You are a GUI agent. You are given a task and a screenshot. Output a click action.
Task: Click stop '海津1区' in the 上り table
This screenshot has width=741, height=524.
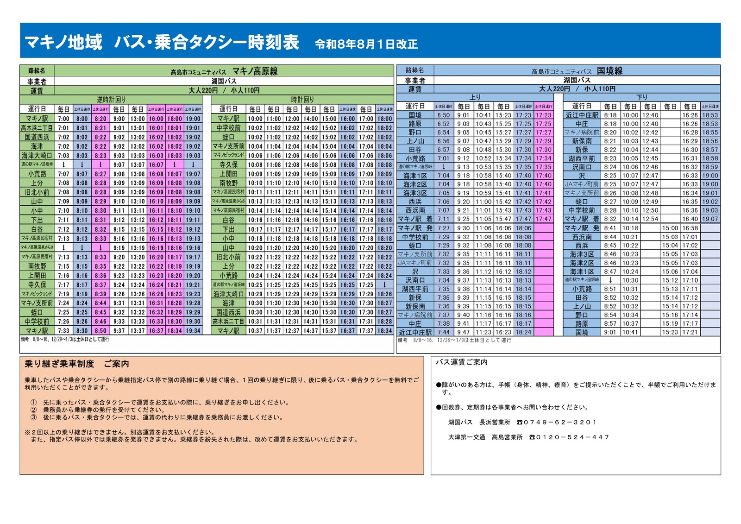tap(415, 176)
